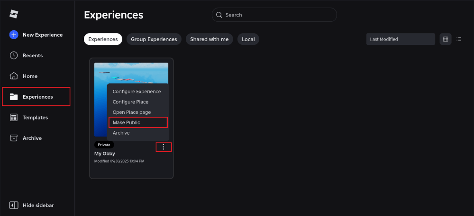Choose Configure Experience in the menu
474x216 pixels.
click(x=137, y=92)
